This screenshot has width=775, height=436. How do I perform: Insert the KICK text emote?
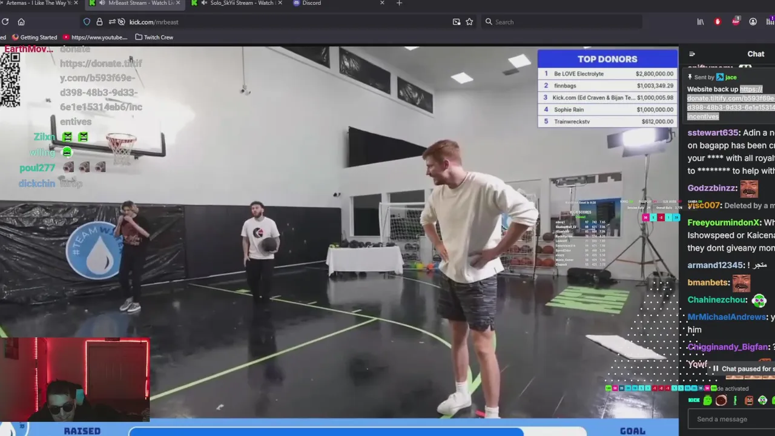694,400
